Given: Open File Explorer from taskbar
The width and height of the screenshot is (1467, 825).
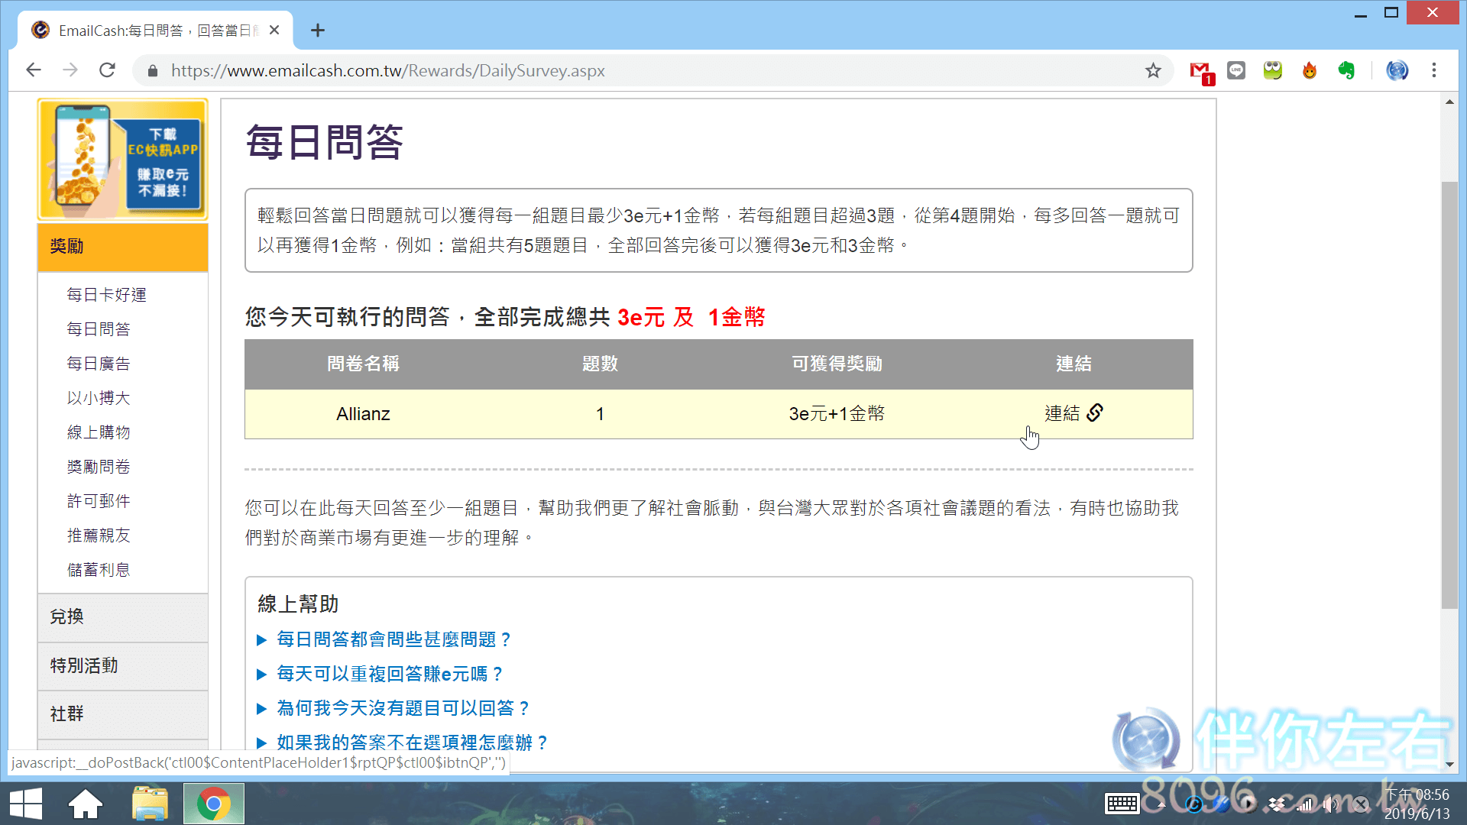Looking at the screenshot, I should pos(150,804).
